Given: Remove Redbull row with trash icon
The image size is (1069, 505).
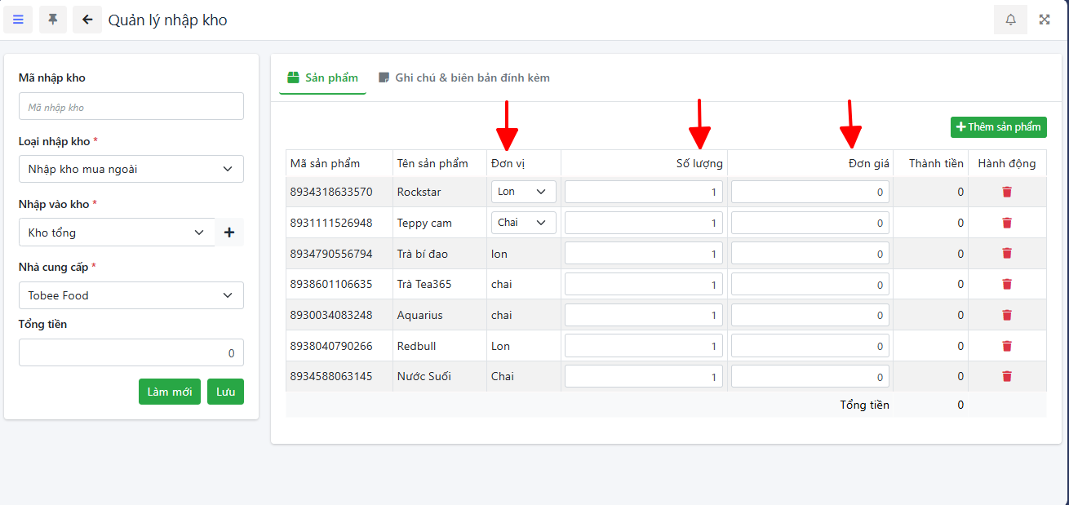Looking at the screenshot, I should (1007, 346).
